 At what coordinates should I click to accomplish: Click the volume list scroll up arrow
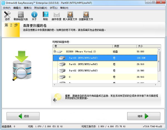pos(159,50)
